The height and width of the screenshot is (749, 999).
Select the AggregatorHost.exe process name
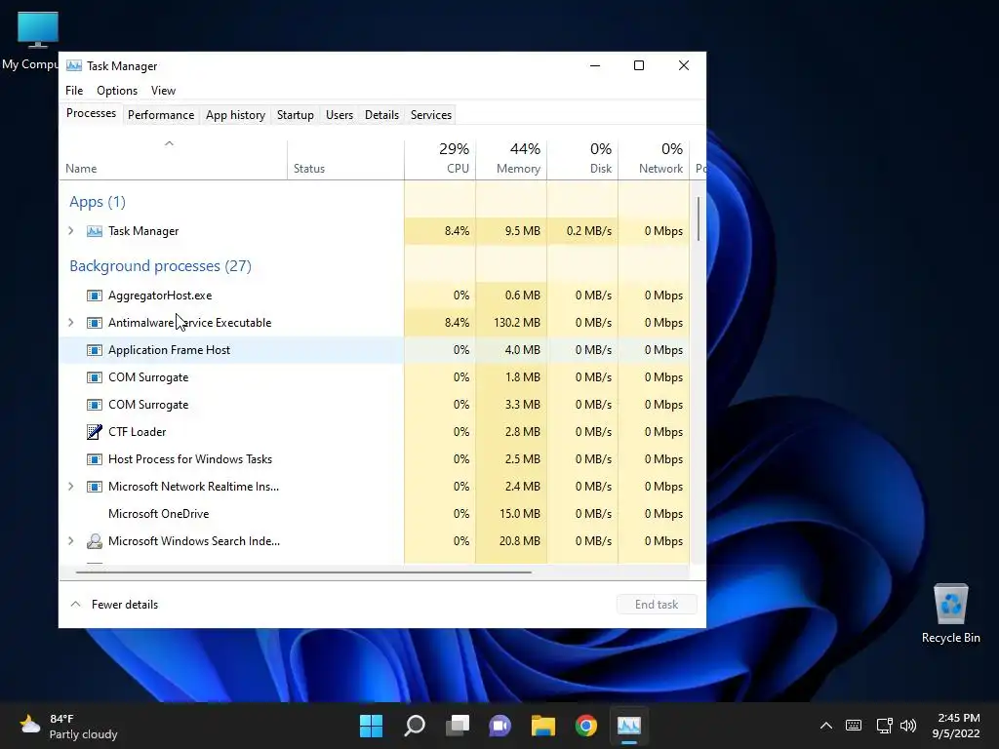point(160,296)
